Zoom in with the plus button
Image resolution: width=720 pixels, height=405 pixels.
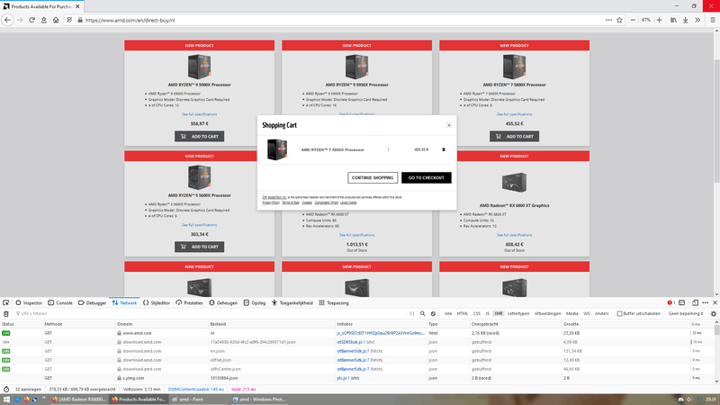(660, 20)
